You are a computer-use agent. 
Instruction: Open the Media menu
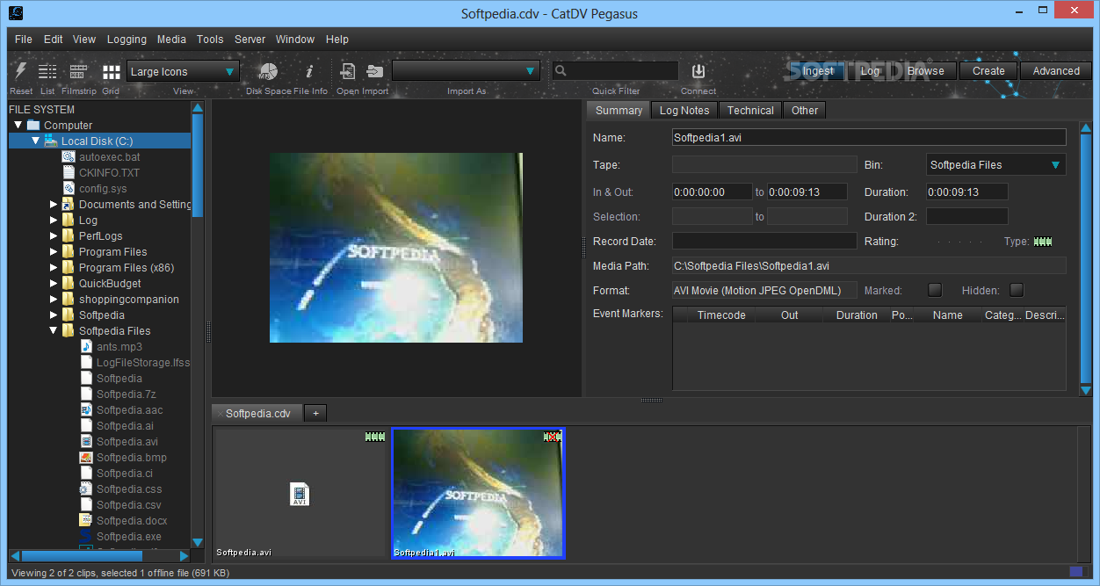(171, 40)
